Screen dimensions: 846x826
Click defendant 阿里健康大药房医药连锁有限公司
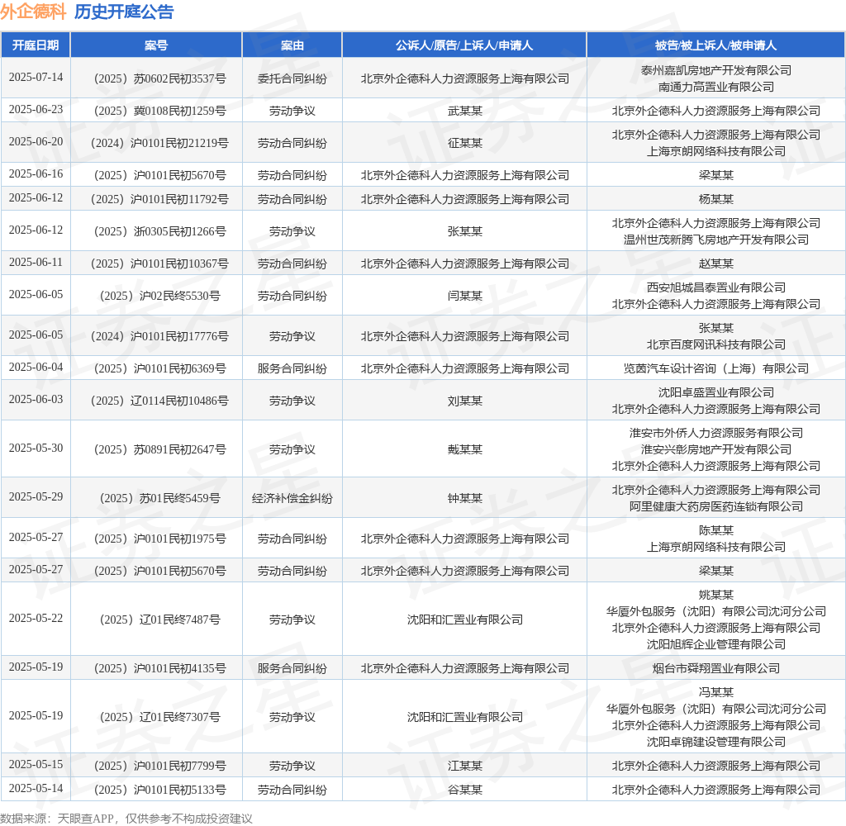pos(716,506)
